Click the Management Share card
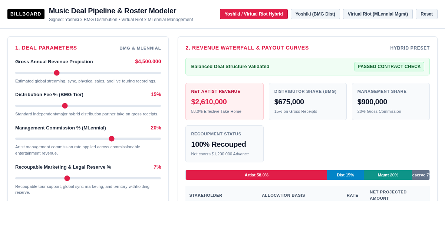The width and height of the screenshot is (445, 233). coord(391,101)
